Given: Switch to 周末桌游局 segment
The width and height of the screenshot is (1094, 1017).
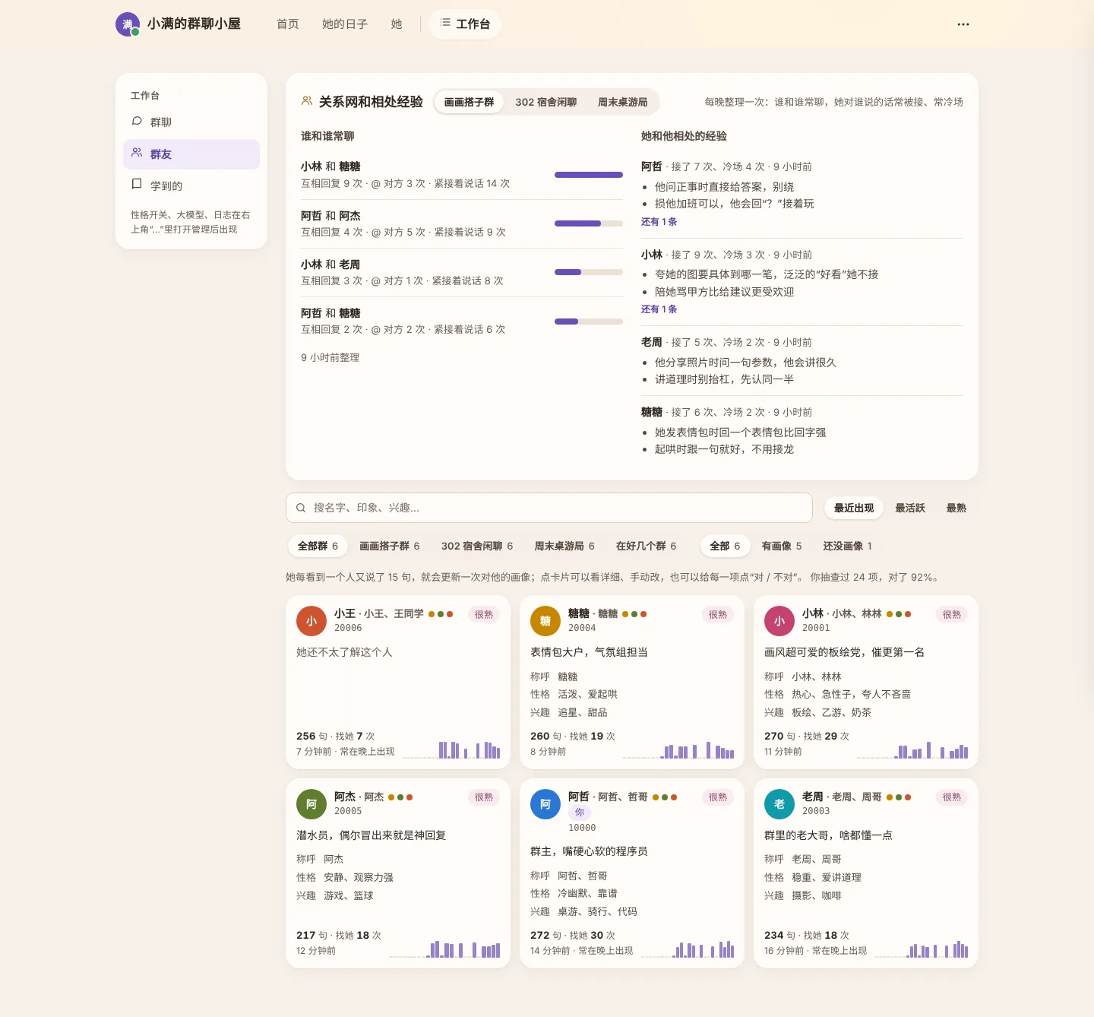Looking at the screenshot, I should pyautogui.click(x=623, y=102).
